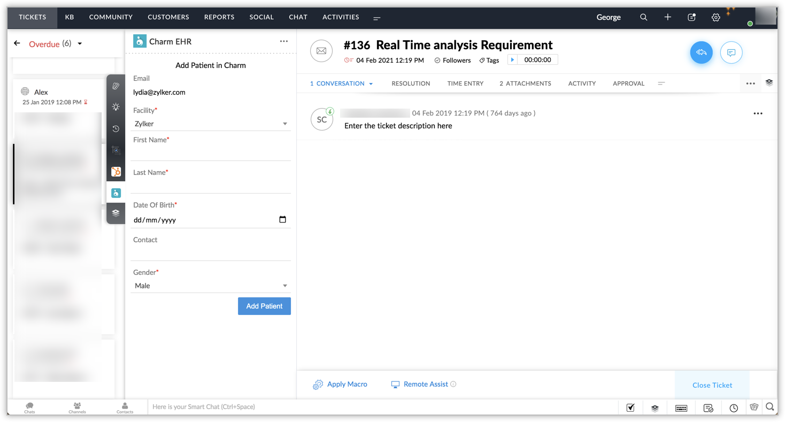785x422 pixels.
Task: Switch to the RESOLUTION tab
Action: (411, 83)
